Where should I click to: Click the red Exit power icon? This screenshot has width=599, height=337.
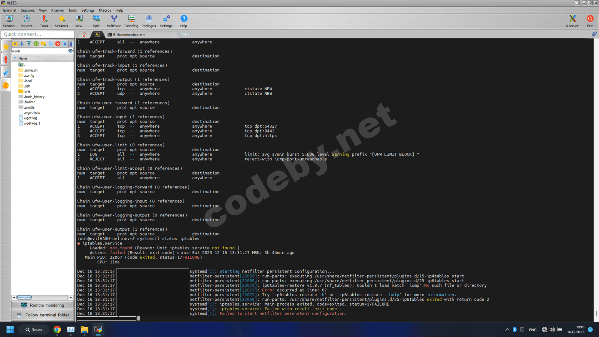point(590,21)
